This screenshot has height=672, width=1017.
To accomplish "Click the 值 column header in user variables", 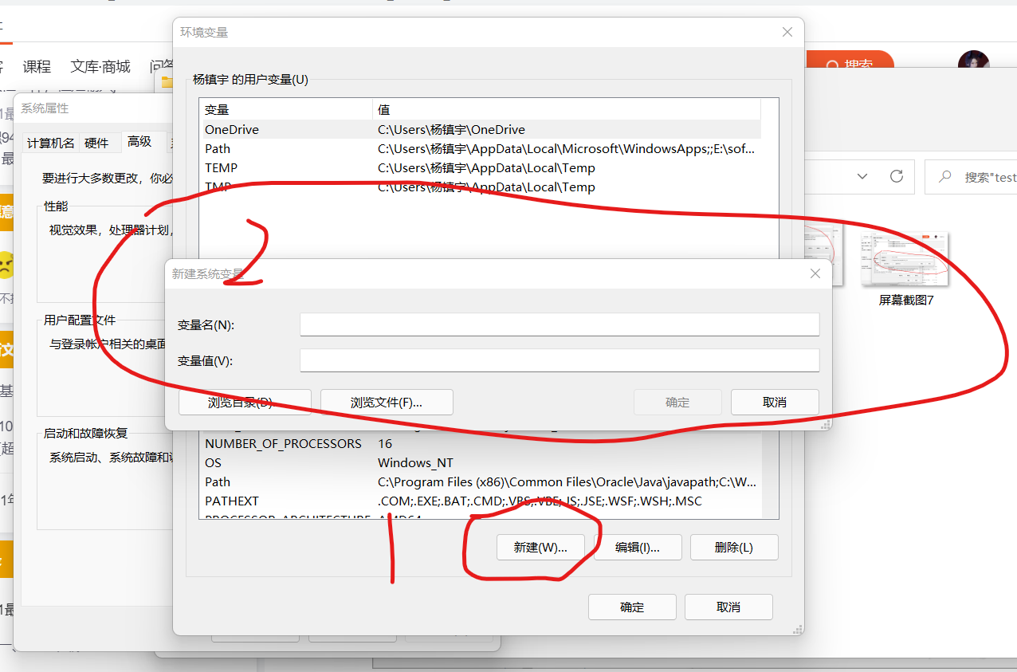I will (x=567, y=109).
